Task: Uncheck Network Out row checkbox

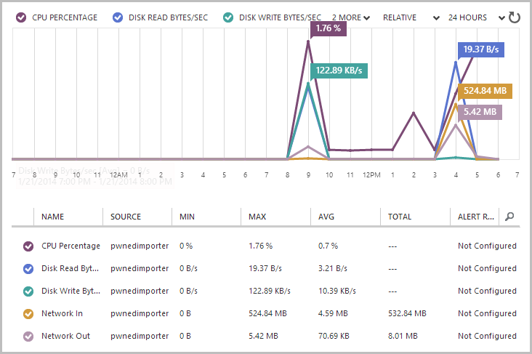Action: point(28,337)
